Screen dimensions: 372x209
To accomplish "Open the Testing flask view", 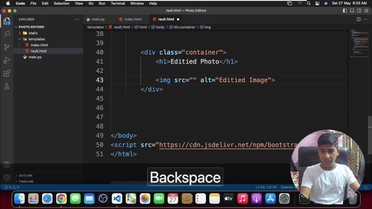I will (7, 87).
